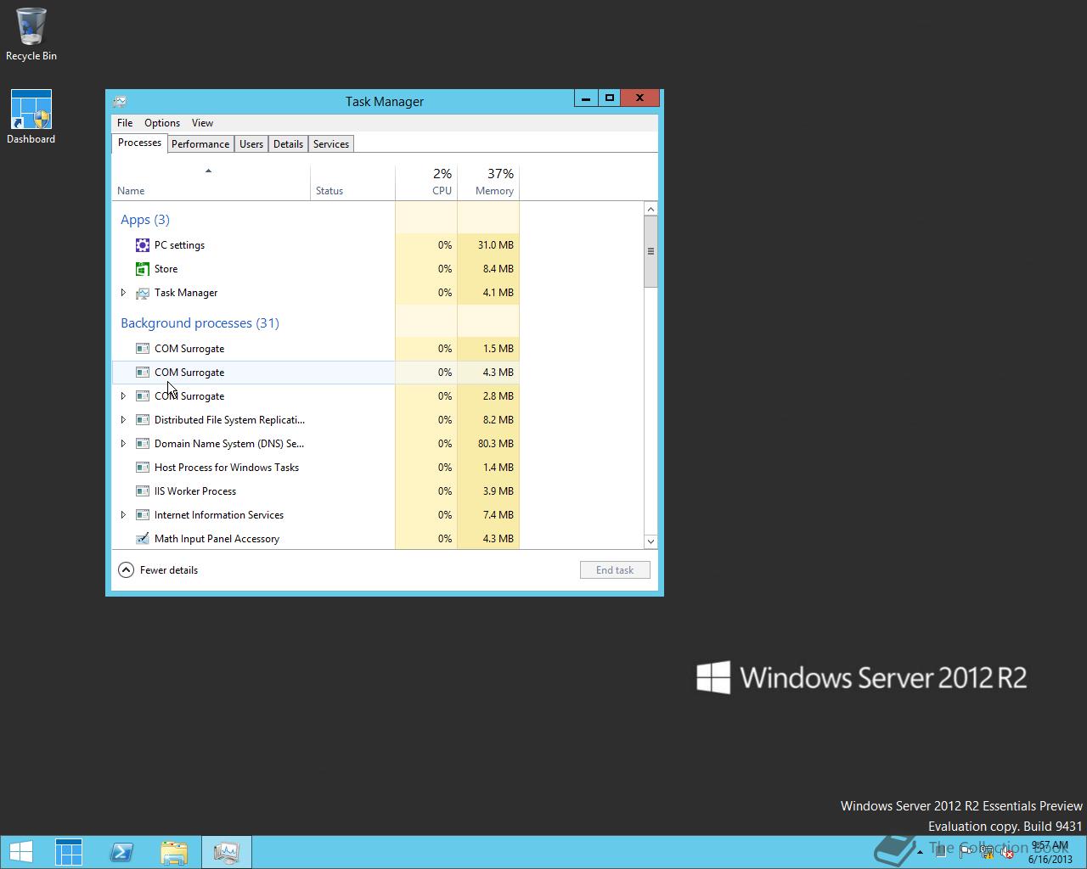Select the Apps (3) group header
This screenshot has height=869, width=1087.
click(x=145, y=220)
